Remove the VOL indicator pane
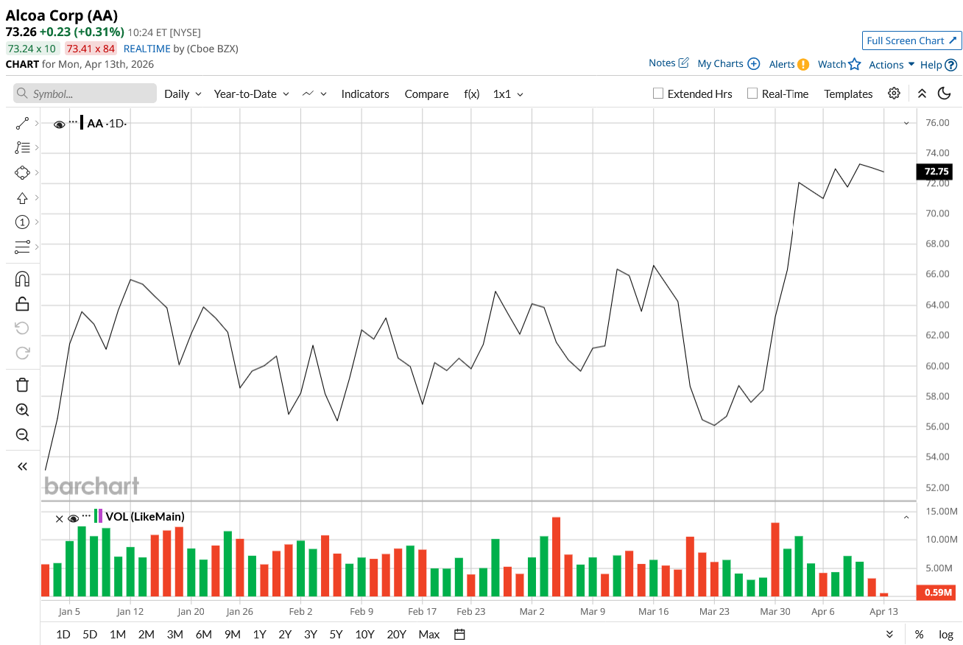 pos(60,518)
